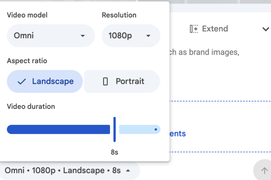Click the 'as brand images,' text
Image resolution: width=271 pixels, height=180 pixels.
pos(209,52)
